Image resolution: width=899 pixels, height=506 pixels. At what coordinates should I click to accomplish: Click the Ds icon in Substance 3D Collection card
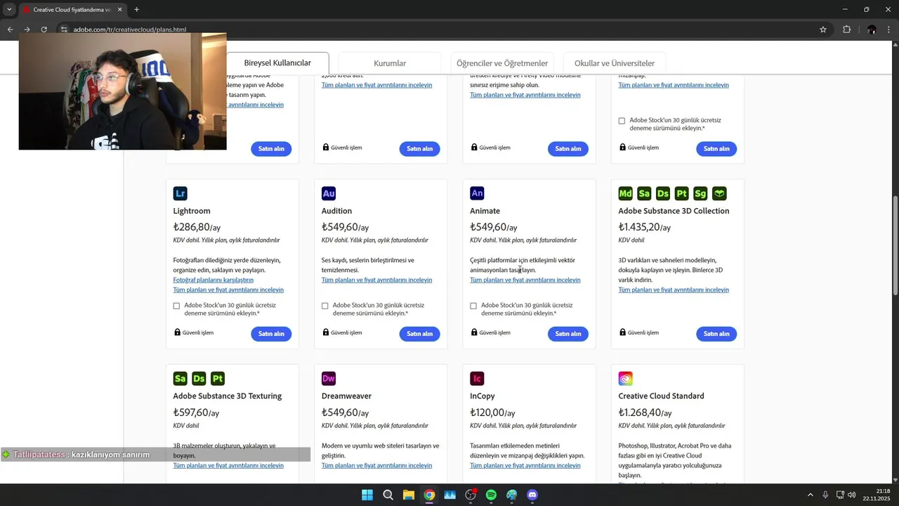coord(663,193)
